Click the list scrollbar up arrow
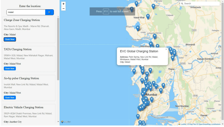Image resolution: width=224 pixels, height=127 pixels. coord(58,17)
